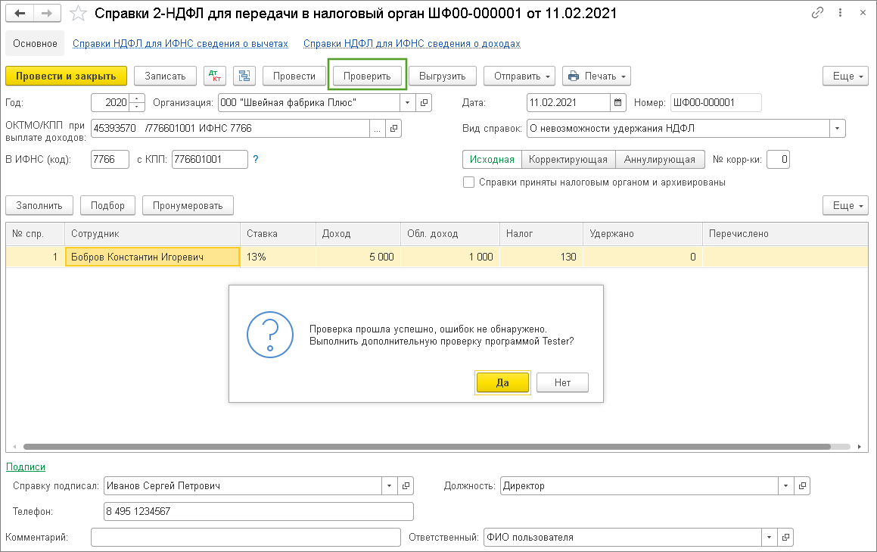
Task: Expand the Организация dropdown
Action: point(408,102)
